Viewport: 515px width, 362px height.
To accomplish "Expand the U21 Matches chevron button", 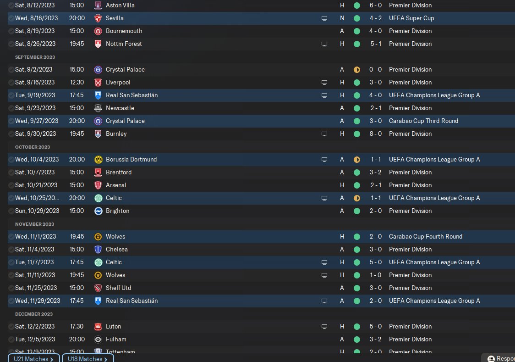I will coord(33,358).
